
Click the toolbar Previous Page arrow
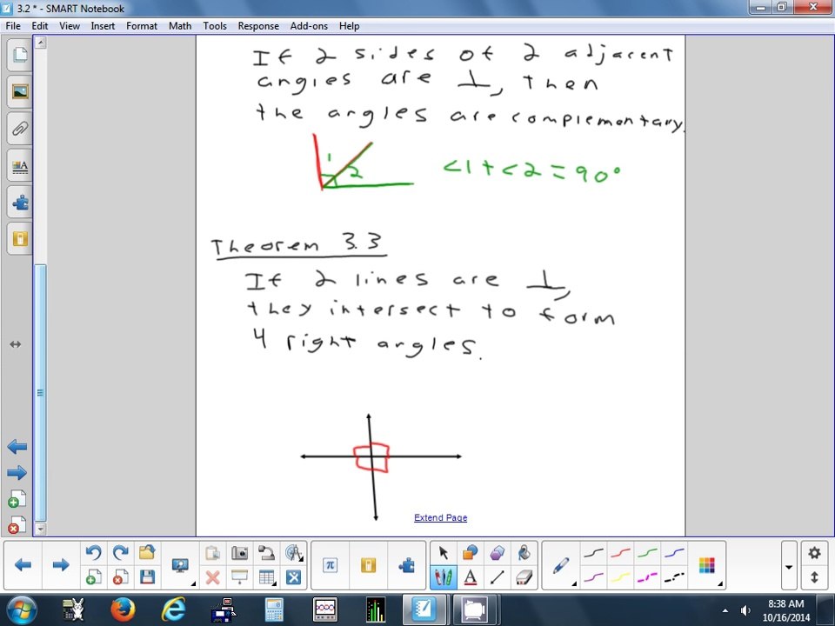tap(23, 565)
